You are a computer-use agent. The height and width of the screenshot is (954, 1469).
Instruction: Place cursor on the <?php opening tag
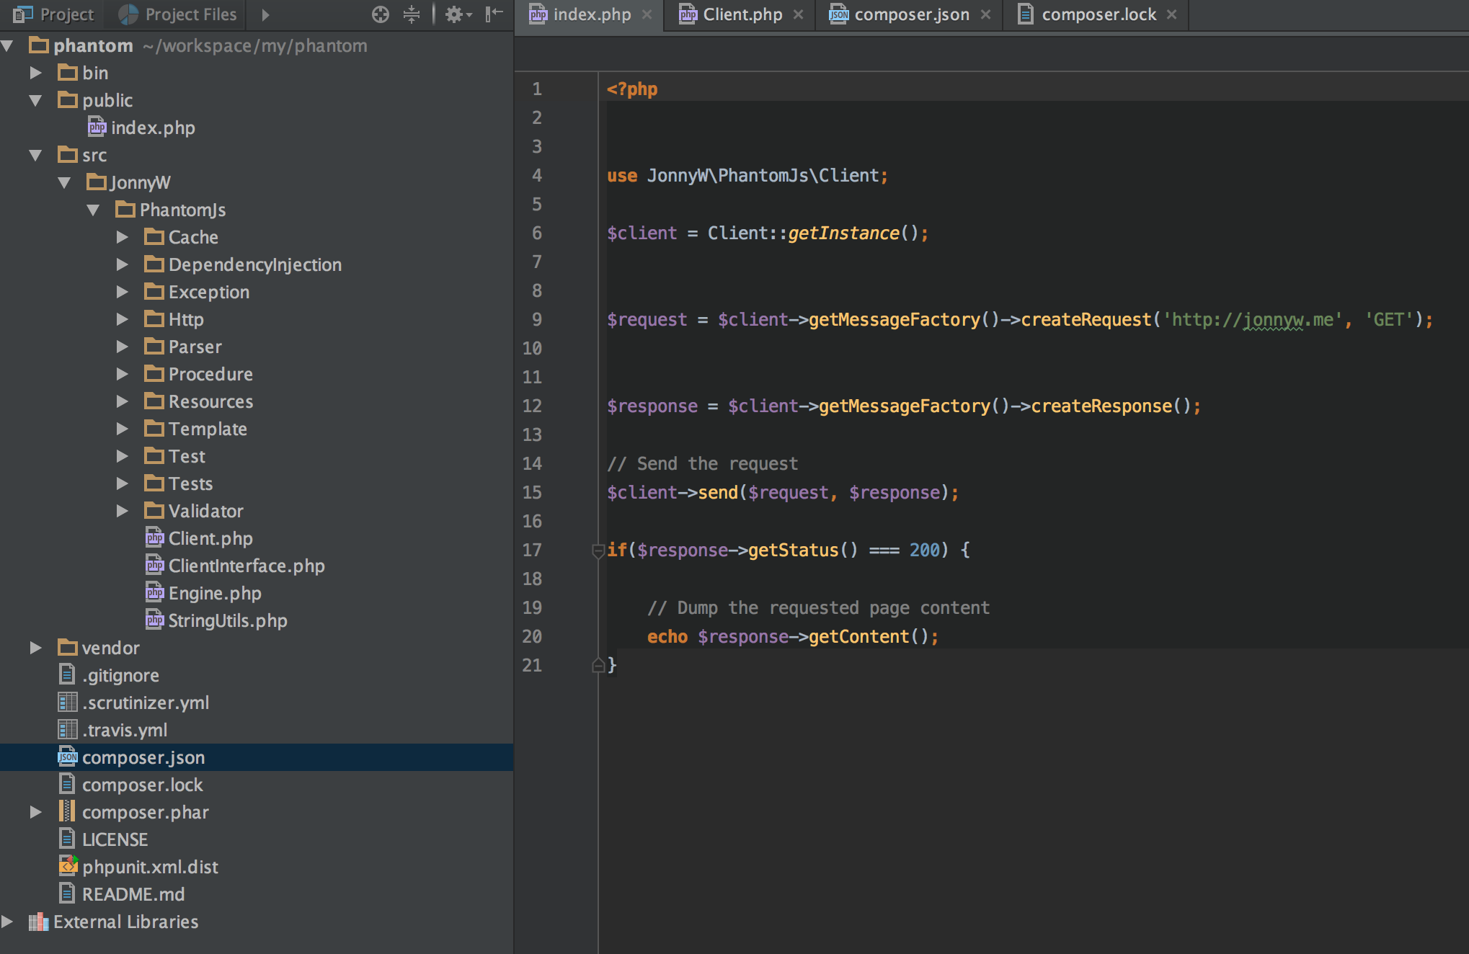(x=632, y=89)
